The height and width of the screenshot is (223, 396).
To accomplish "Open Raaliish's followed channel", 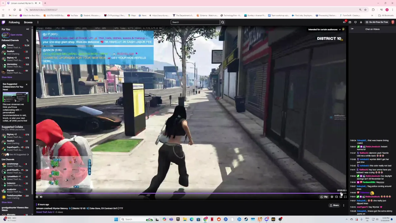I will tap(15, 53).
